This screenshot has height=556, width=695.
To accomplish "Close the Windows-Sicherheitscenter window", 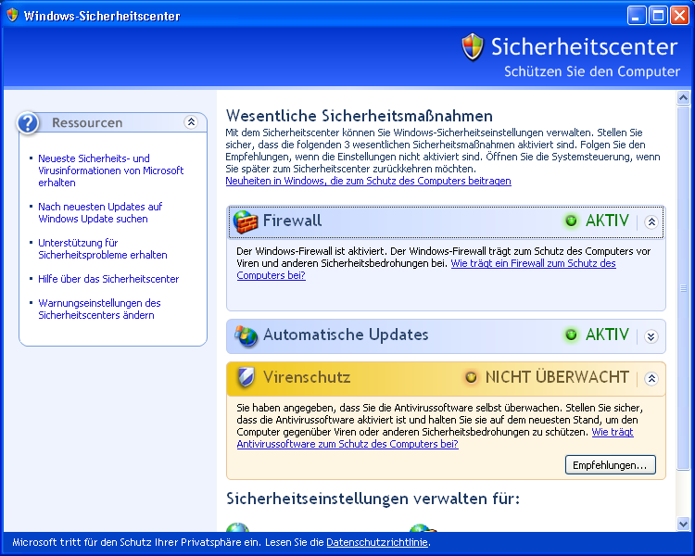I will coord(679,16).
